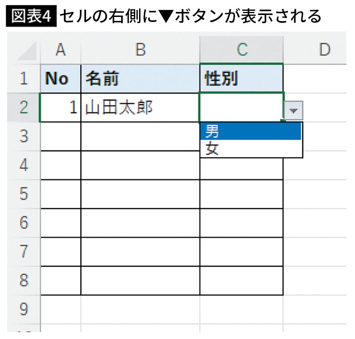The width and height of the screenshot is (355, 339).
Task: Select column C header
Action: [x=241, y=50]
